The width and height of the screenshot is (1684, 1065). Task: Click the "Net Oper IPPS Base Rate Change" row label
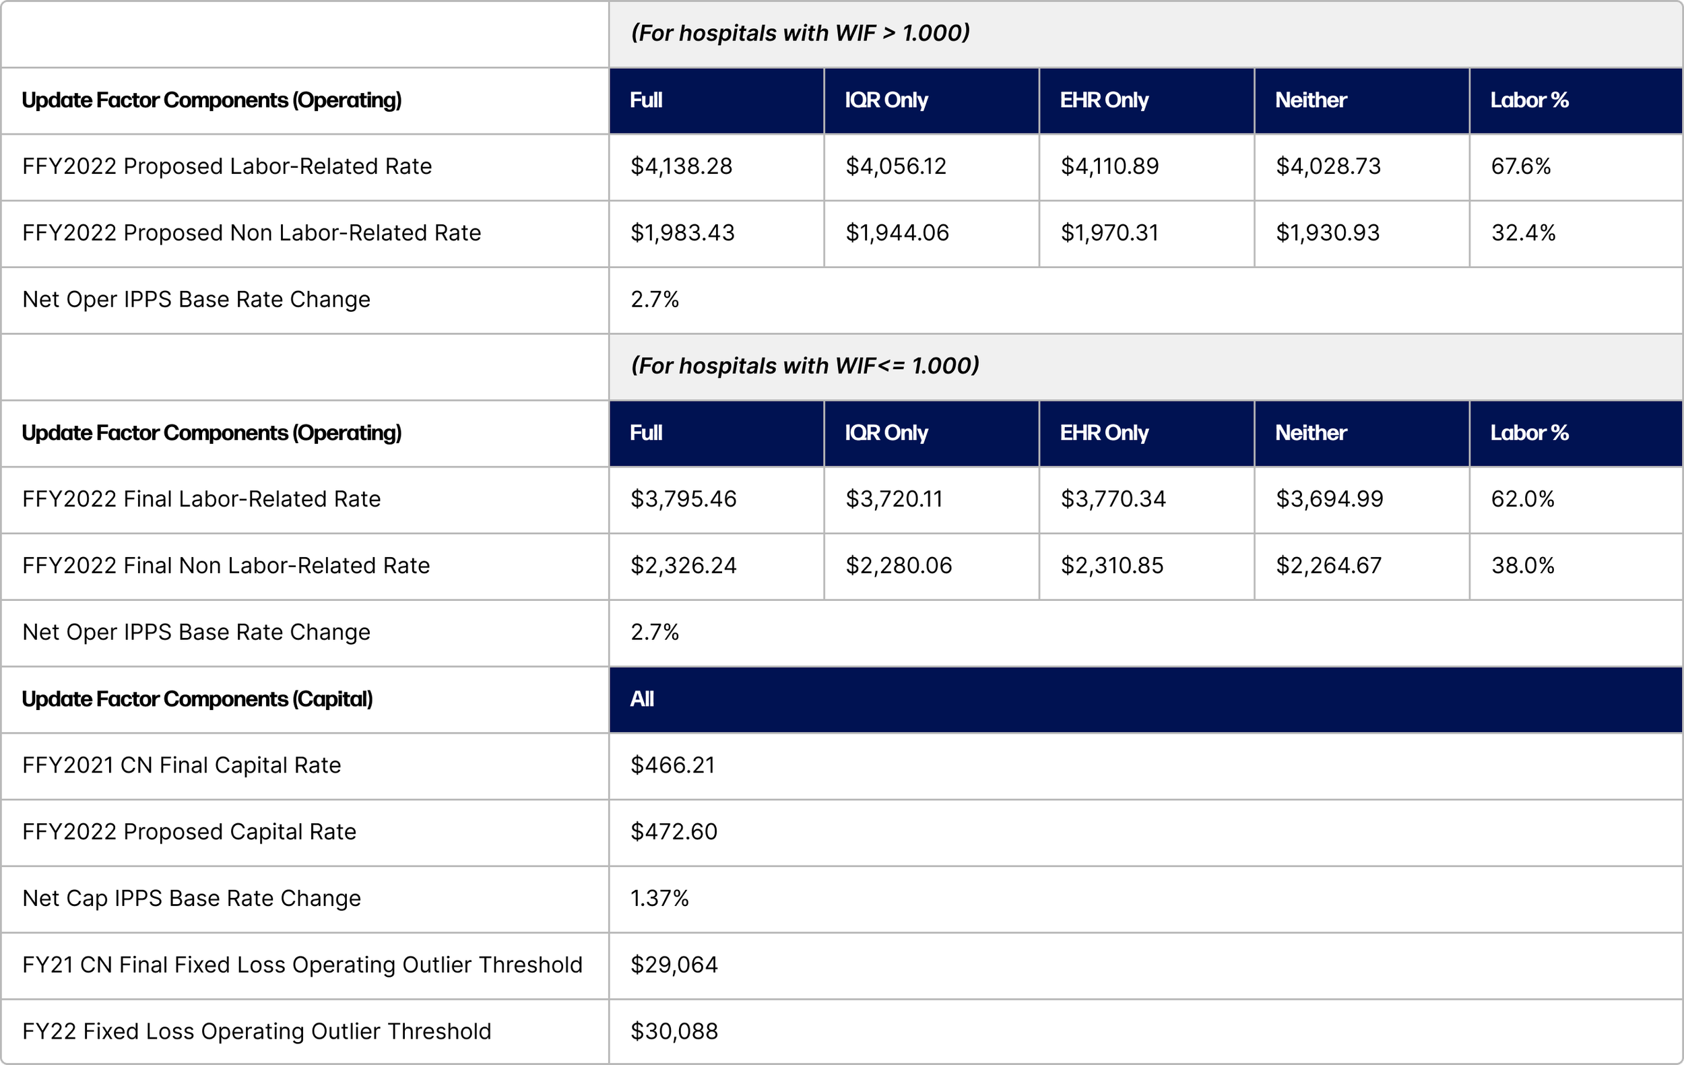coord(197,299)
